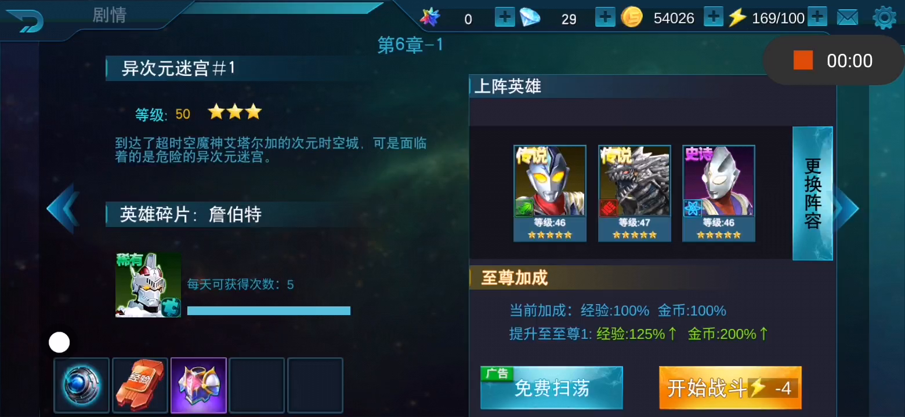905x417 pixels.
Task: Select the purple treasure chest reward
Action: point(198,385)
